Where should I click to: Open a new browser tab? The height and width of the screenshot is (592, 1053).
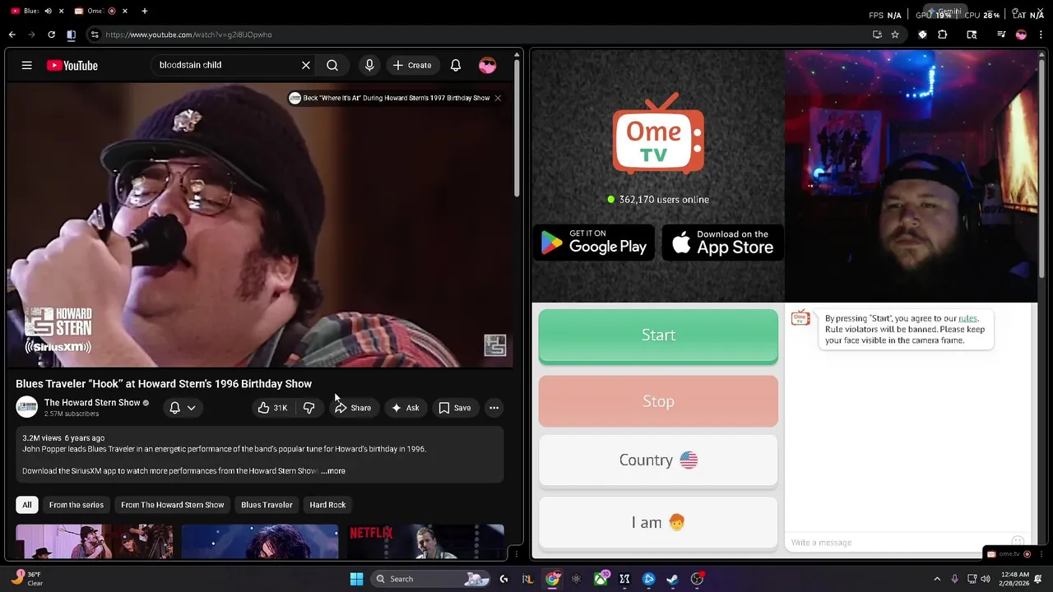144,11
